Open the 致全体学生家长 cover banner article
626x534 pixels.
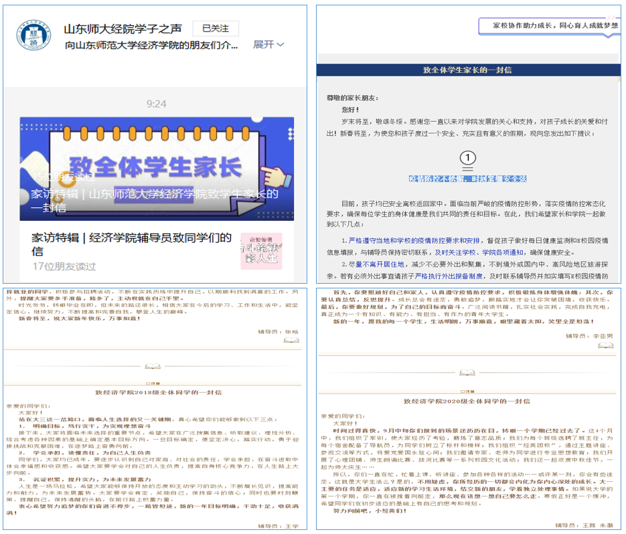point(156,168)
